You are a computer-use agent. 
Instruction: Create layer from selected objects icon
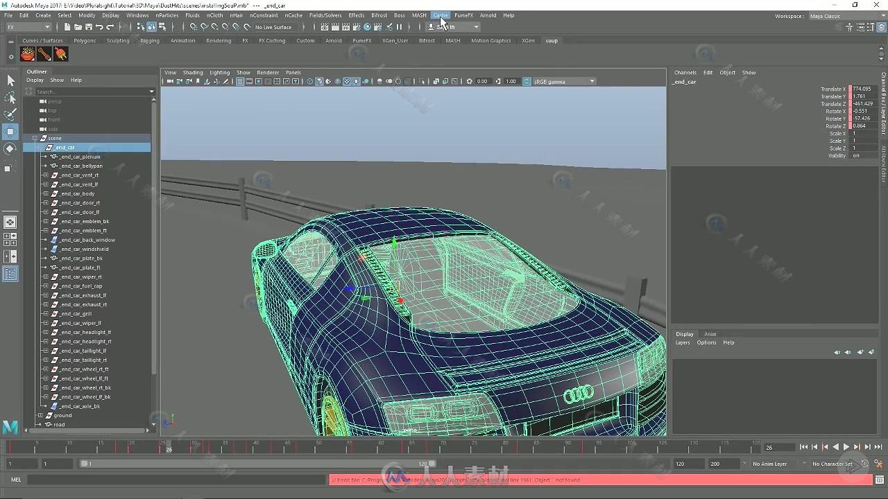pos(871,352)
